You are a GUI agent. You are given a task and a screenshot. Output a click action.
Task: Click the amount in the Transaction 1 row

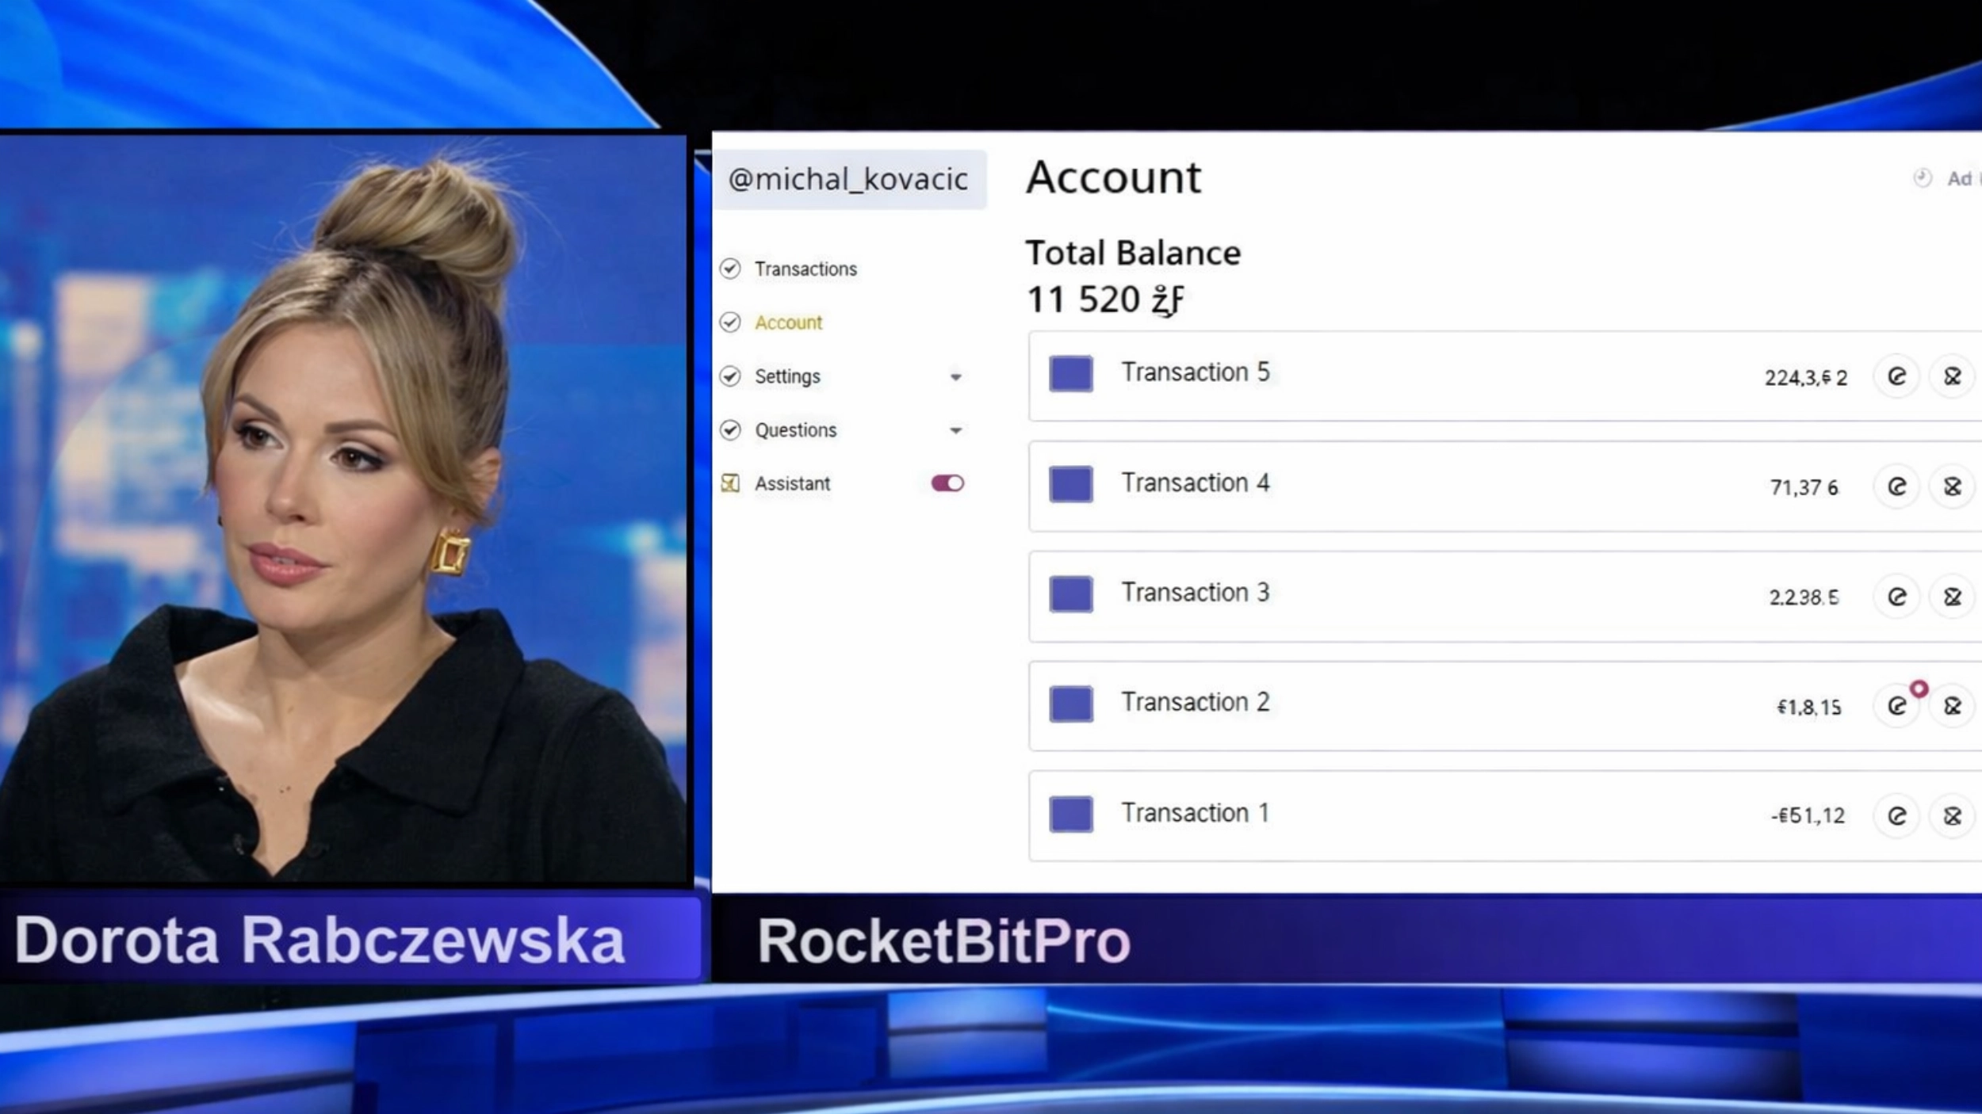tap(1808, 816)
